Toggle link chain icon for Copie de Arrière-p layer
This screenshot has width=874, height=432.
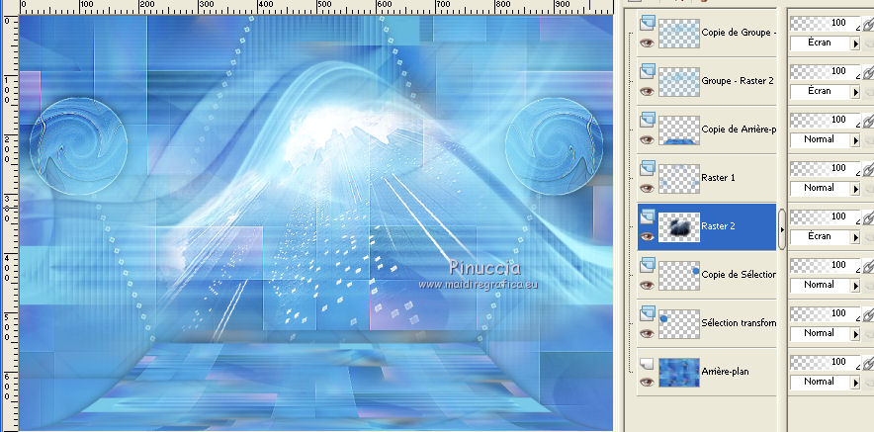(868, 121)
